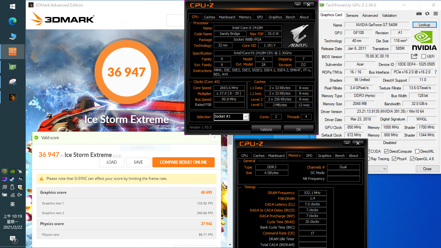The height and width of the screenshot is (248, 441).
Task: Switch to Validation tab in GPU-Z
Action: coord(389,15)
